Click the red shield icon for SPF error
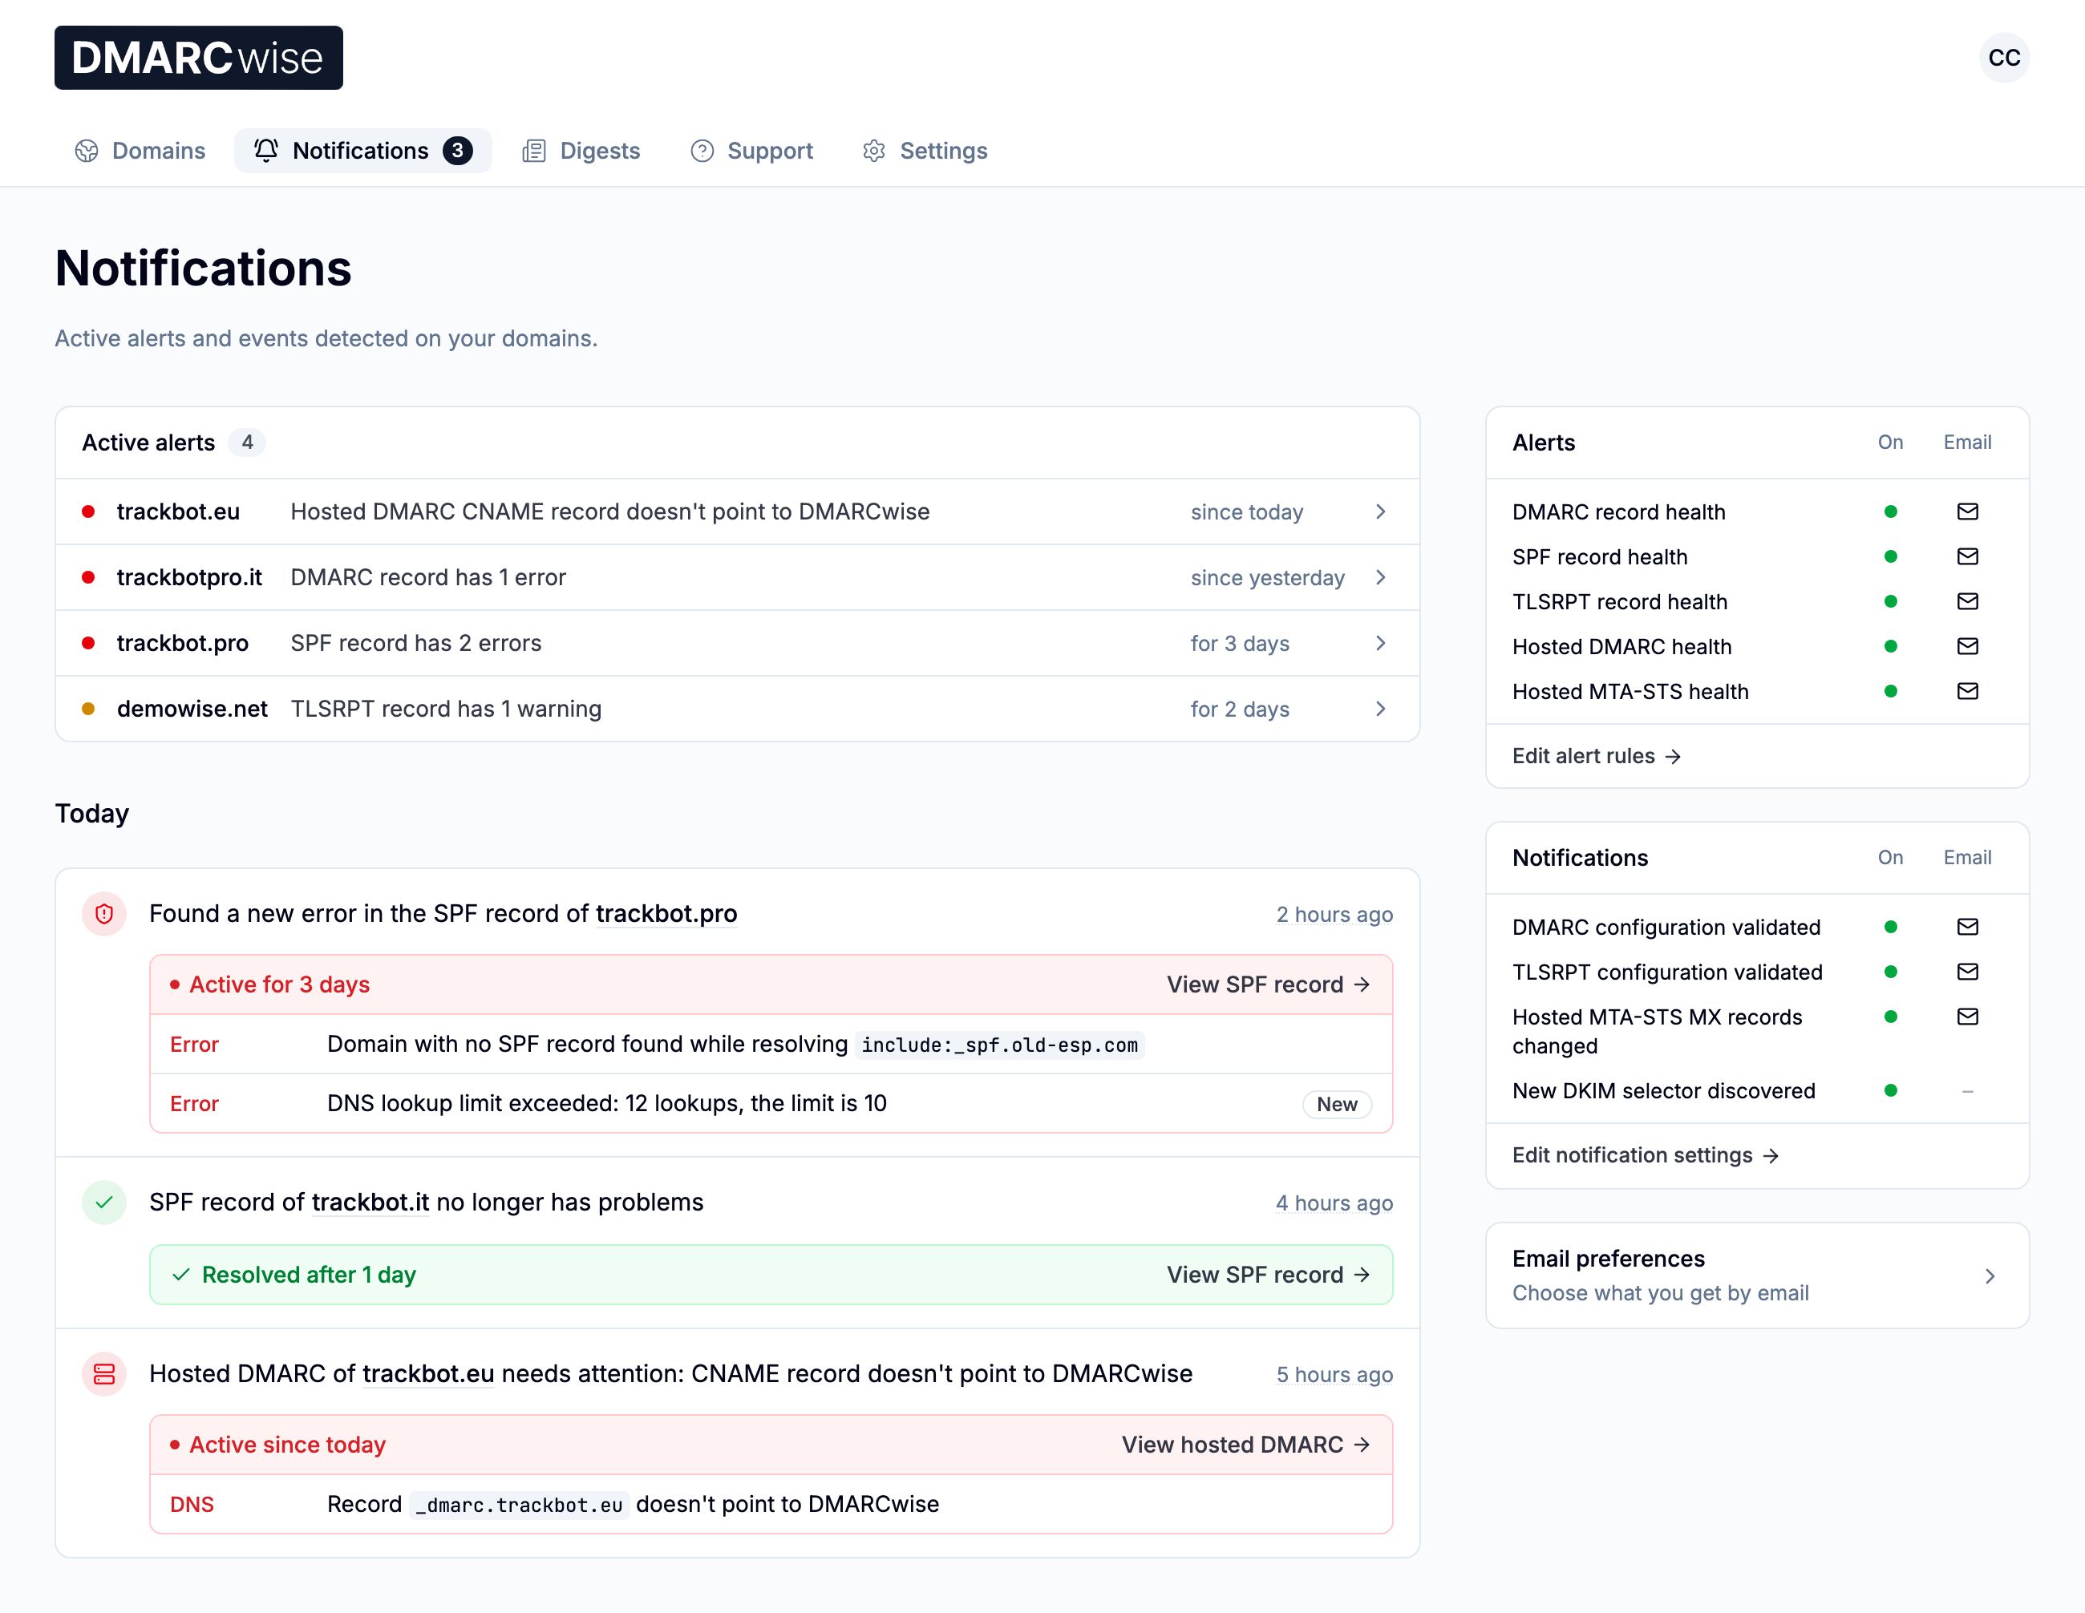The height and width of the screenshot is (1613, 2085). click(x=104, y=913)
